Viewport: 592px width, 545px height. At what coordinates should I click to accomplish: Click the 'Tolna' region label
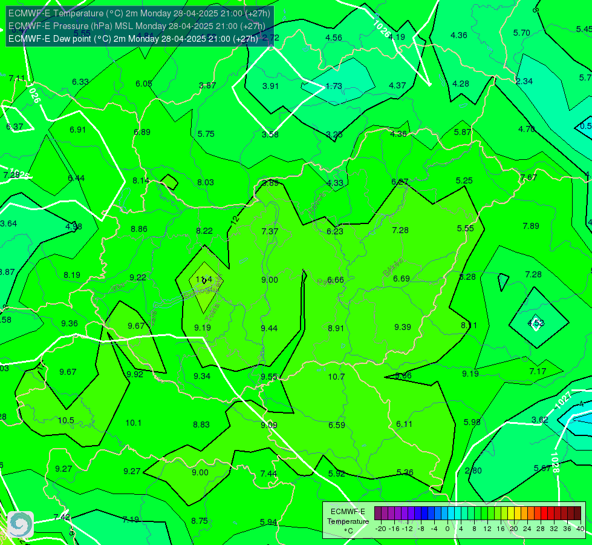pyautogui.click(x=213, y=312)
